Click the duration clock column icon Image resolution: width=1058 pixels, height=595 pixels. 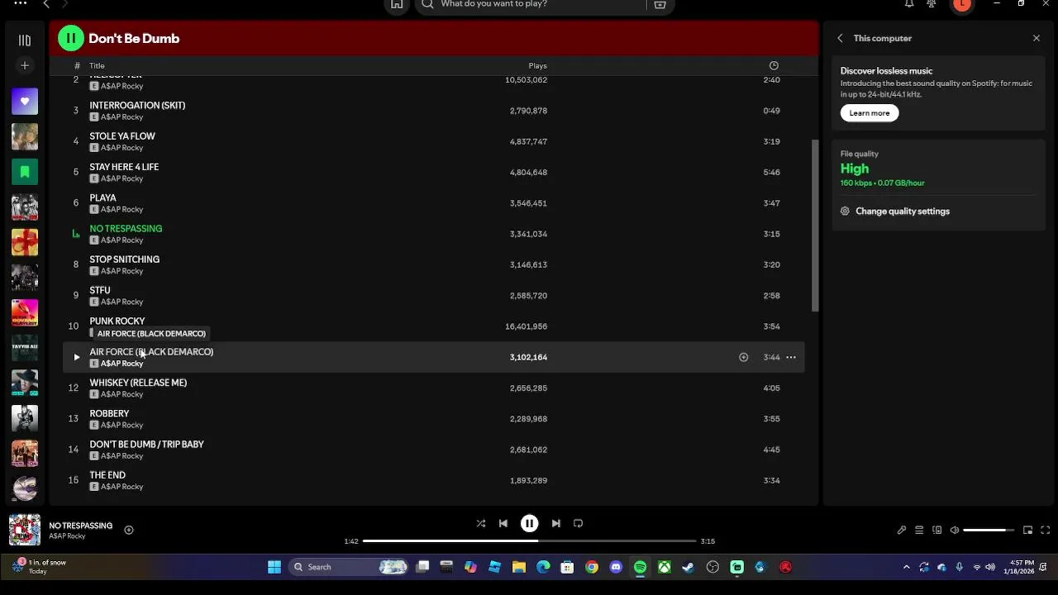click(x=774, y=66)
